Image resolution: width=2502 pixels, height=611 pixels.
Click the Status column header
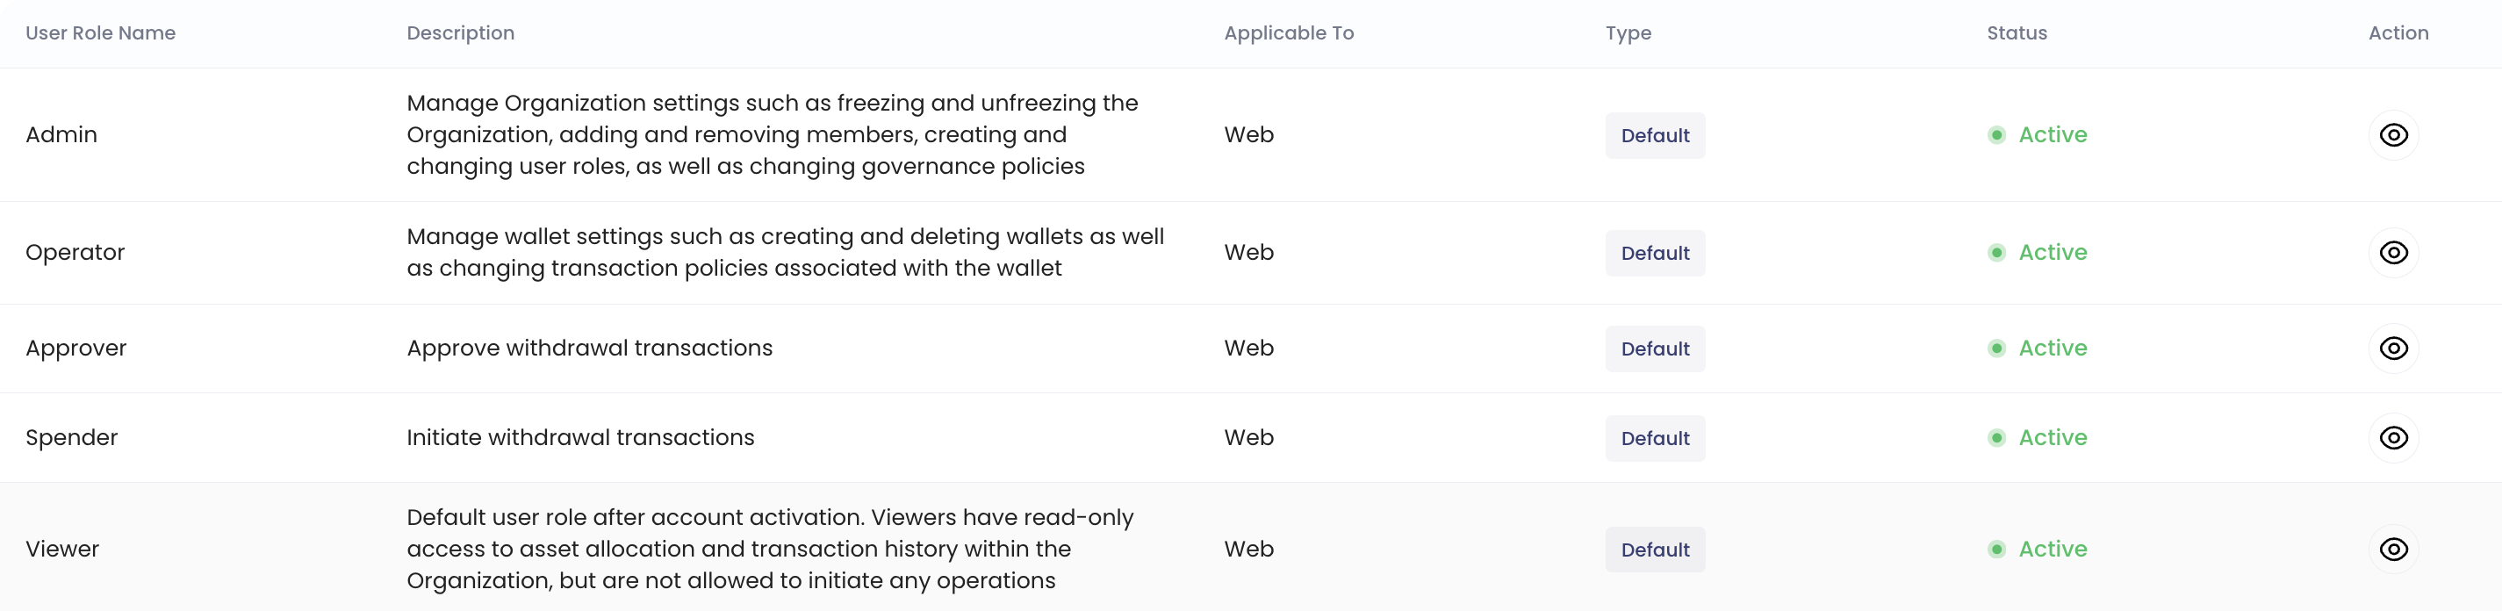coord(2017,33)
